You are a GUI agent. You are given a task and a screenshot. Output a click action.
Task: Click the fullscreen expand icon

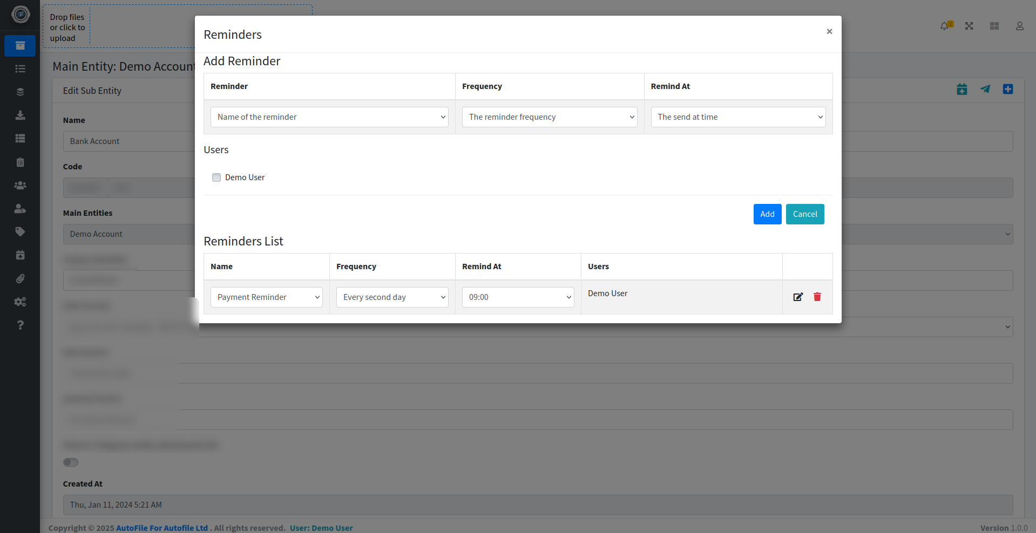[969, 26]
